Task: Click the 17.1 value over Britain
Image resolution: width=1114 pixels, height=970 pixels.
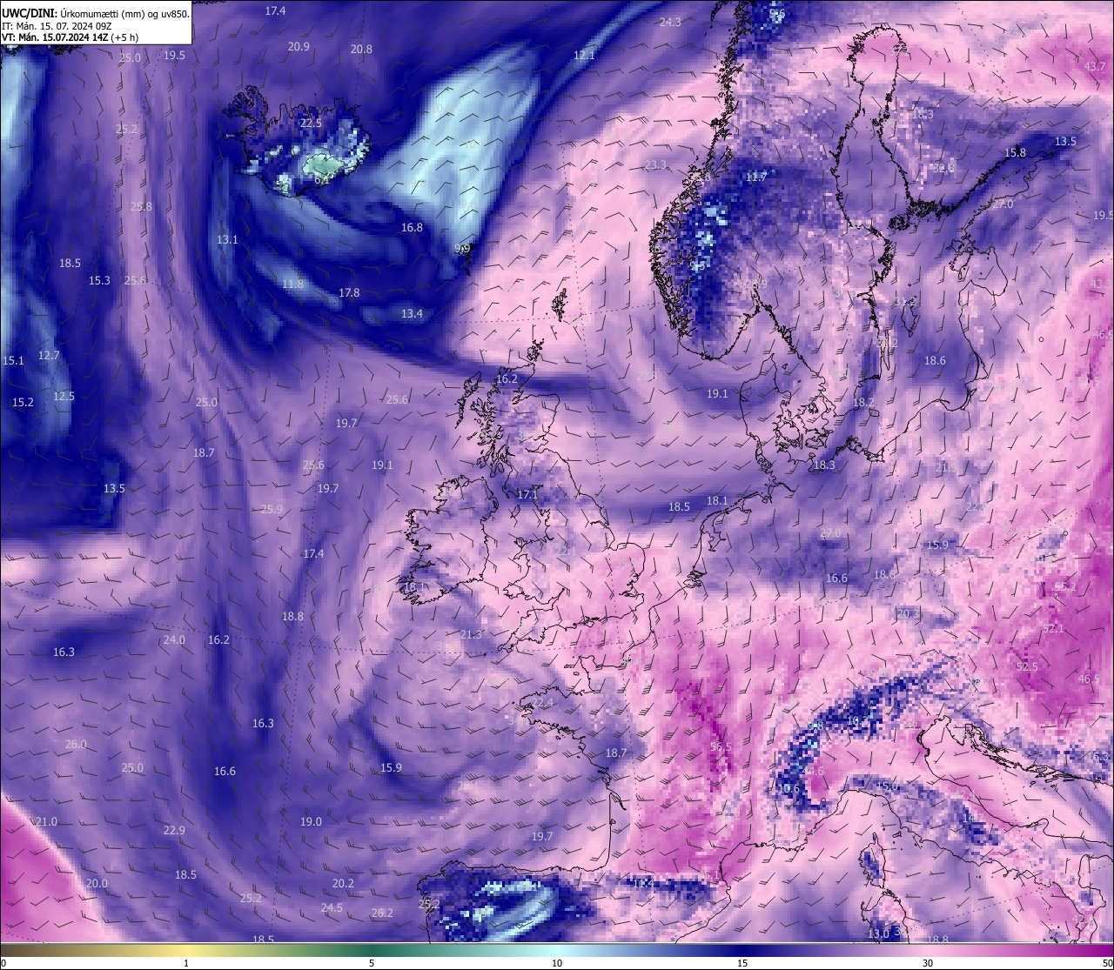Action: pyautogui.click(x=527, y=494)
